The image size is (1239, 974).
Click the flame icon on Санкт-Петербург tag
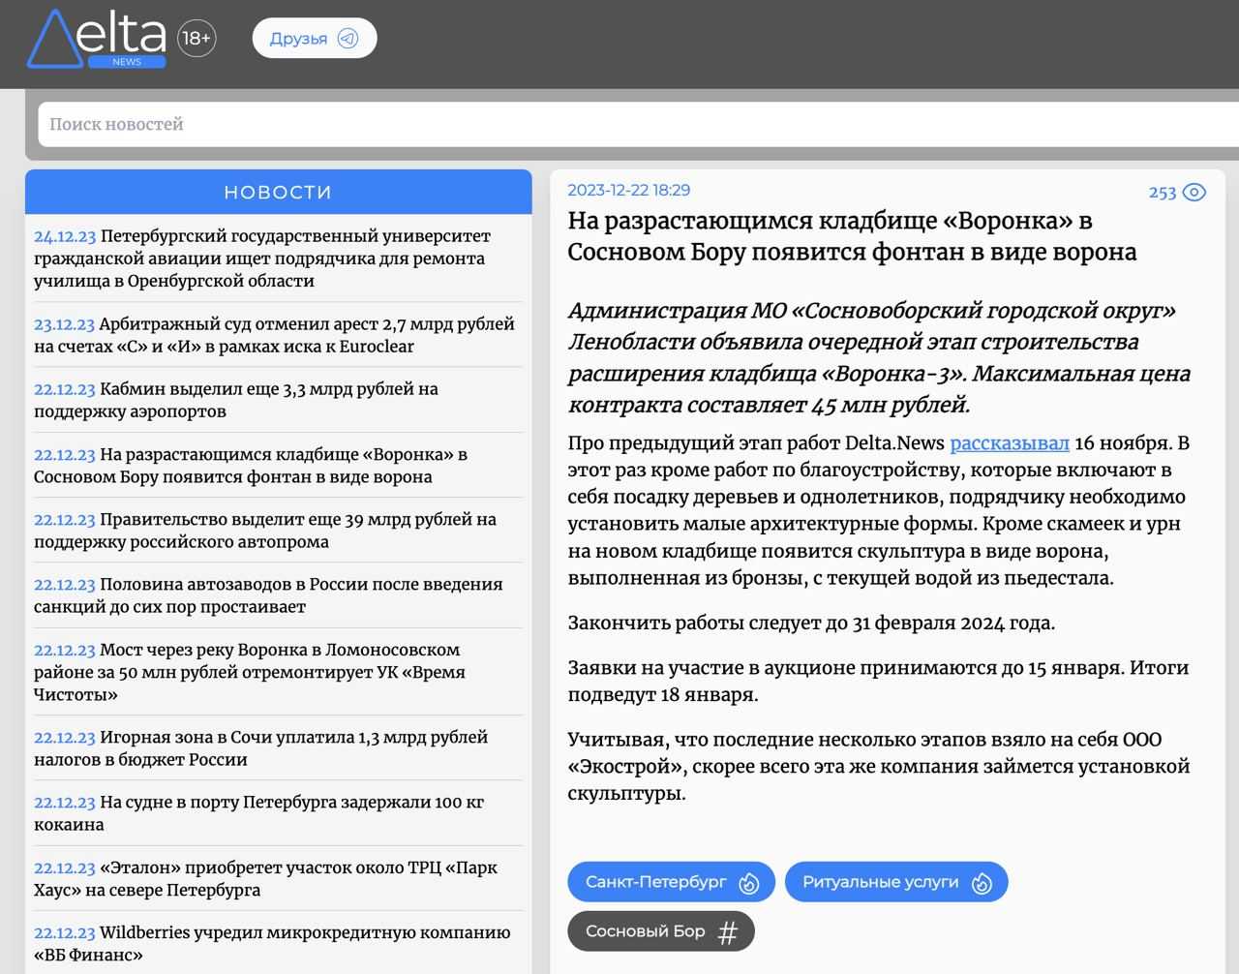(x=748, y=883)
